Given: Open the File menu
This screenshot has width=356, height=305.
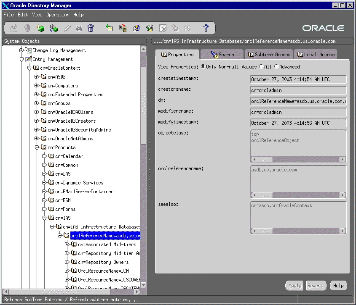Looking at the screenshot, I should click(x=8, y=15).
